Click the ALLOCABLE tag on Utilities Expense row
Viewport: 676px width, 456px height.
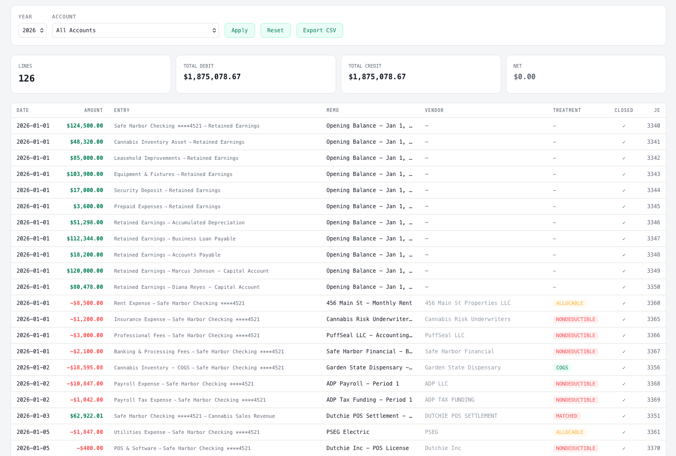coord(569,433)
